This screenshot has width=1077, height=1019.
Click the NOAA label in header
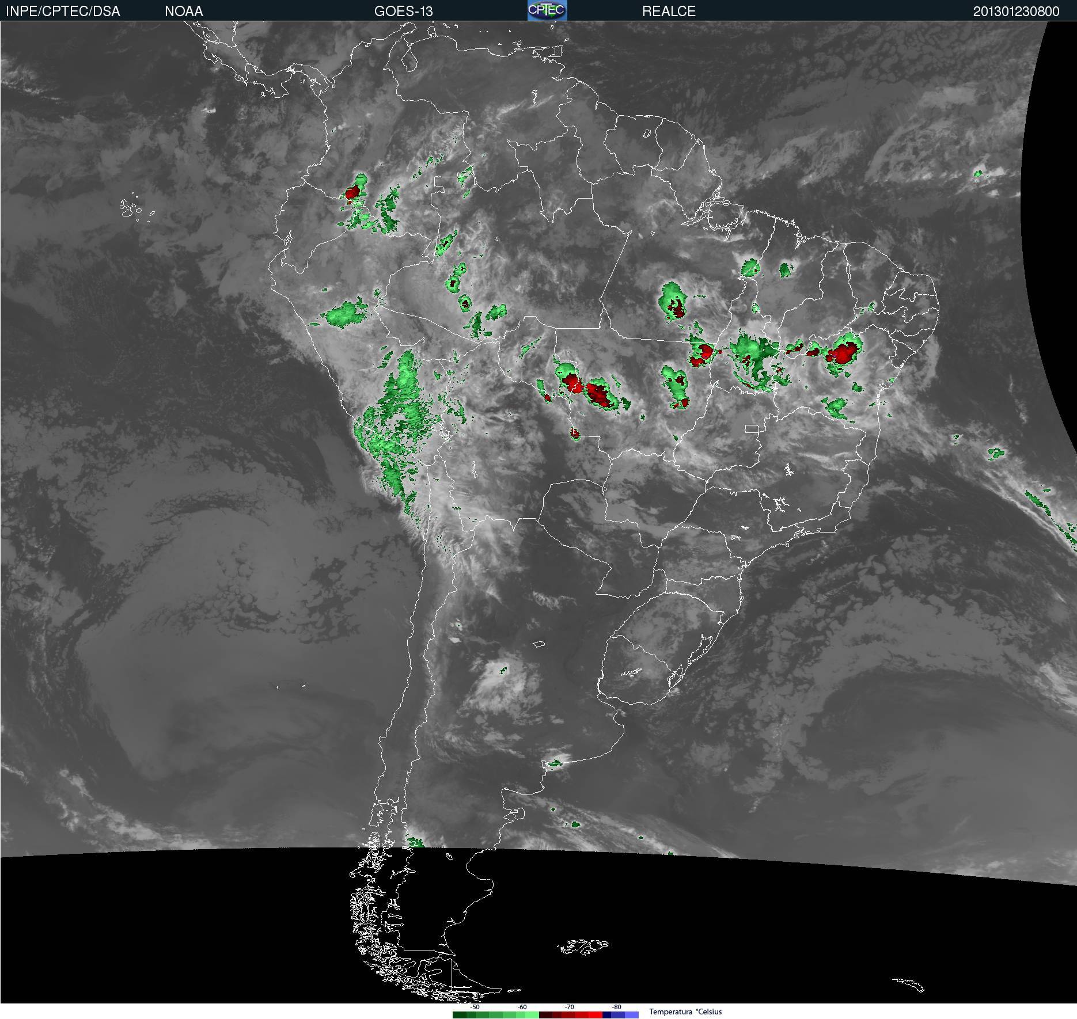click(184, 12)
